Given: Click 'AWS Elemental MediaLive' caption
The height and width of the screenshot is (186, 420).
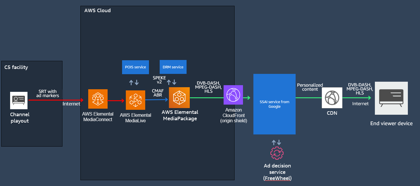Looking at the screenshot, I should 136,118.
